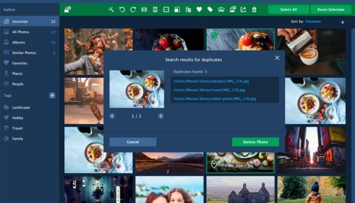Show Favorites in sidebar

(30, 63)
